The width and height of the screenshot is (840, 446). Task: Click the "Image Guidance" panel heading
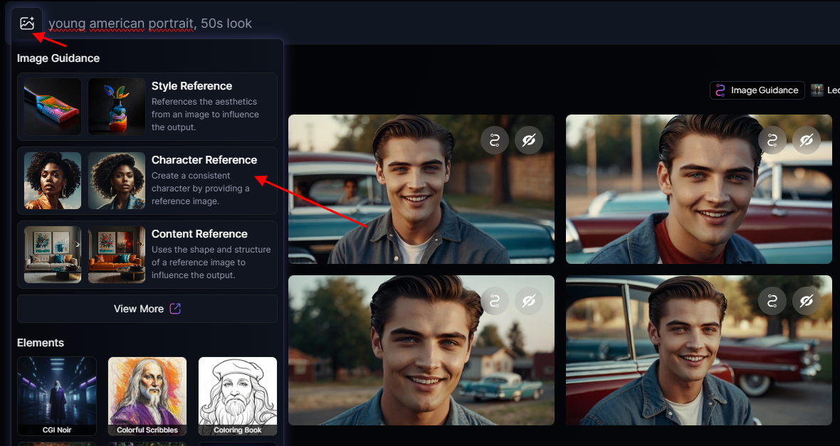point(58,58)
